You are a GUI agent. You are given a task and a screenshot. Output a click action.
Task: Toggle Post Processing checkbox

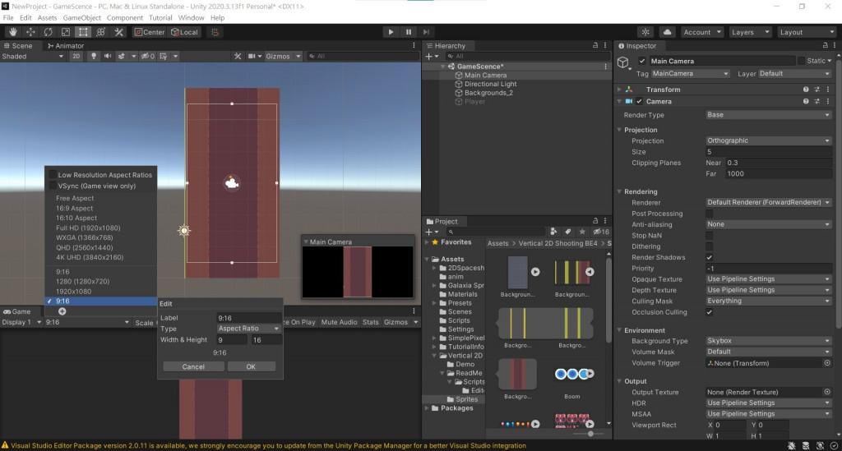click(709, 214)
